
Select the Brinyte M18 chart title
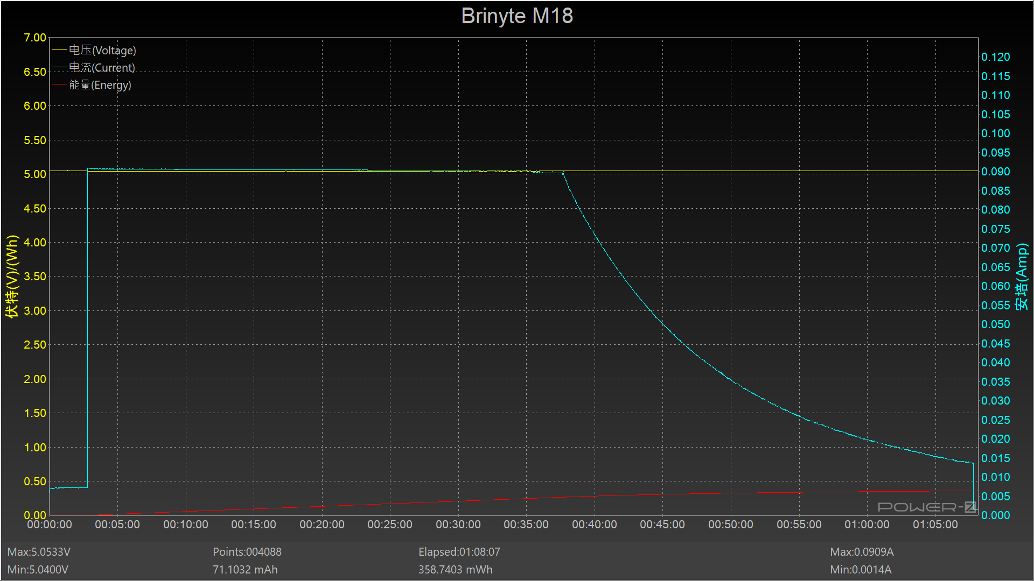coord(517,16)
